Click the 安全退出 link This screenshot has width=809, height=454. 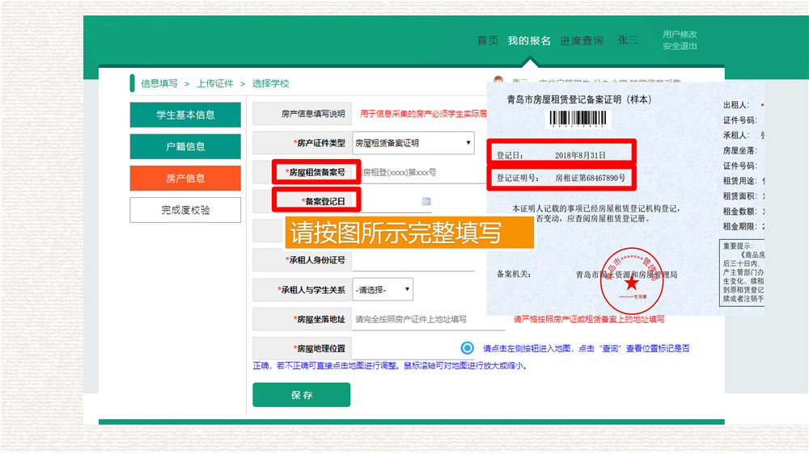[x=680, y=46]
